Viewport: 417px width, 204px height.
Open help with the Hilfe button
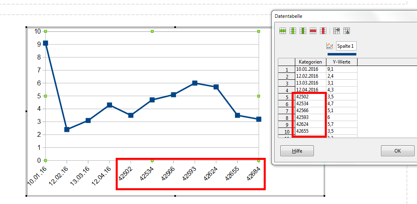point(297,151)
